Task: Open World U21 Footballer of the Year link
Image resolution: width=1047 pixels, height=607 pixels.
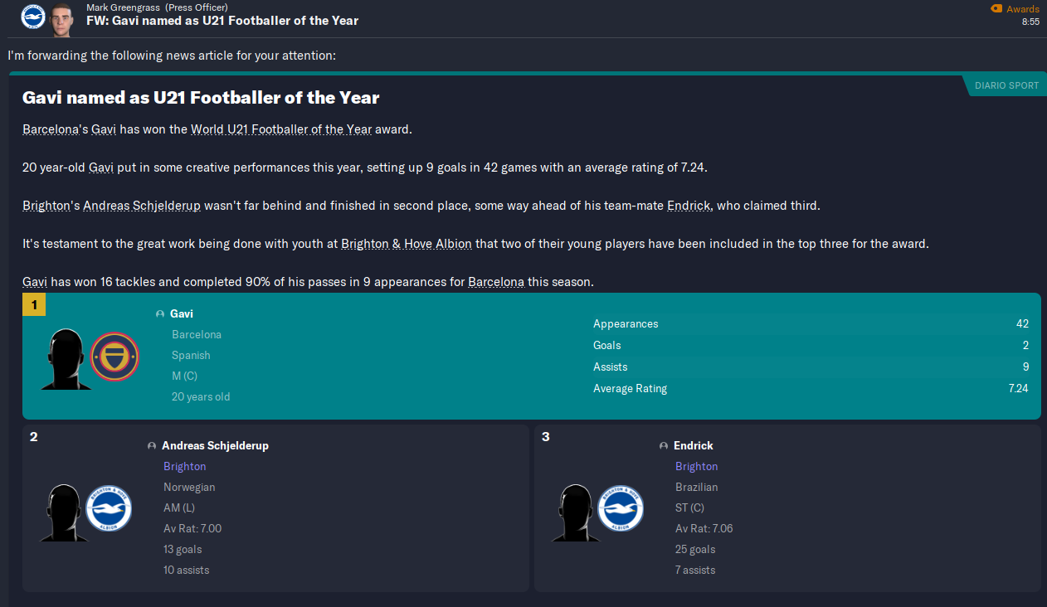Action: pos(281,129)
